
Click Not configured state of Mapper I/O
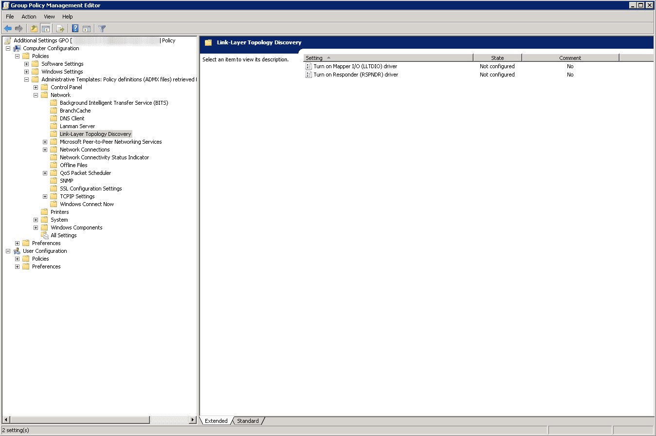click(x=497, y=66)
